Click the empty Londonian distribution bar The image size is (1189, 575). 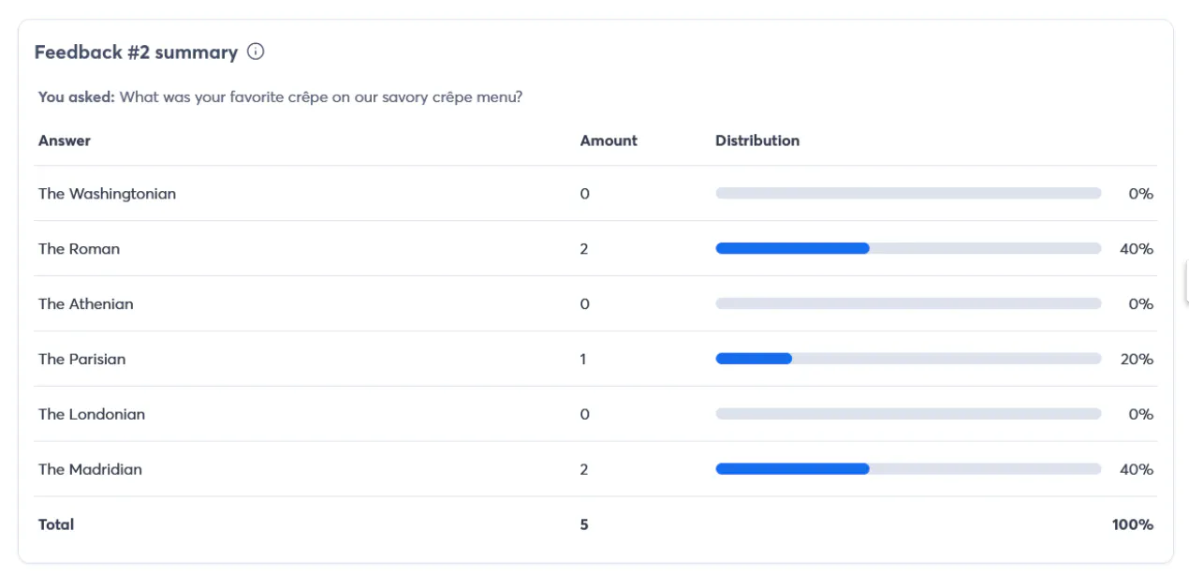(907, 414)
